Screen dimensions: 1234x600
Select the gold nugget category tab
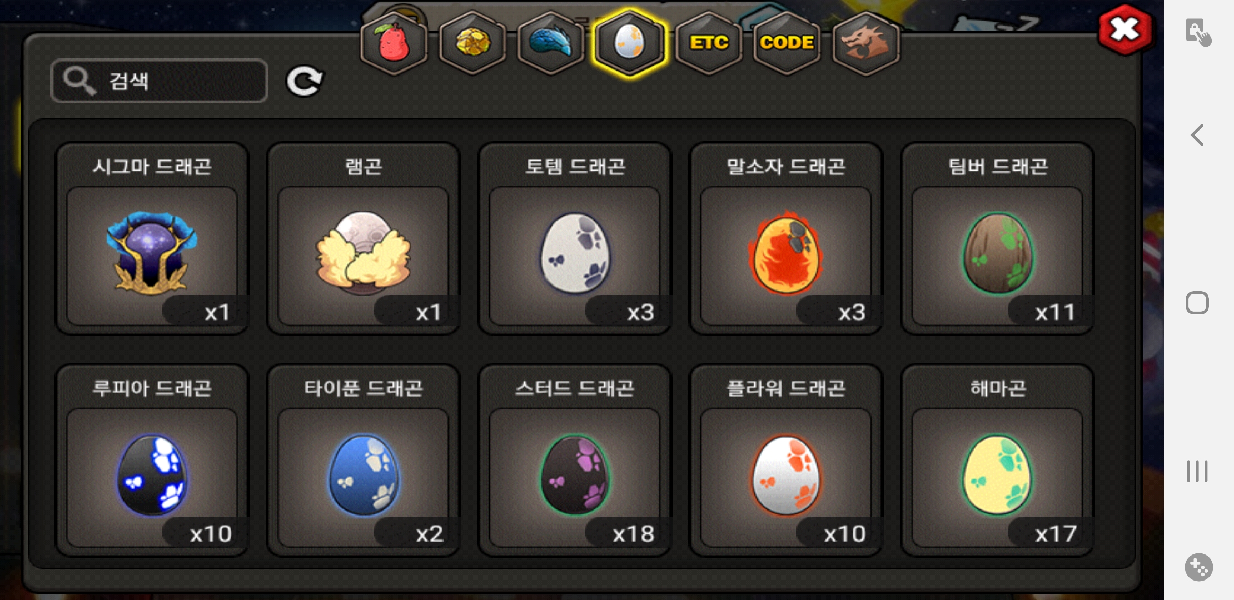(472, 43)
